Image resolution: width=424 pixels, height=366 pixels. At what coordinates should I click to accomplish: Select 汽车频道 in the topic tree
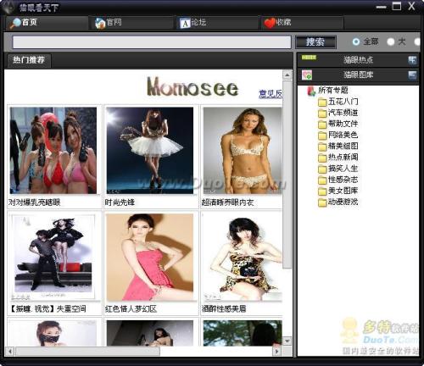tap(343, 113)
